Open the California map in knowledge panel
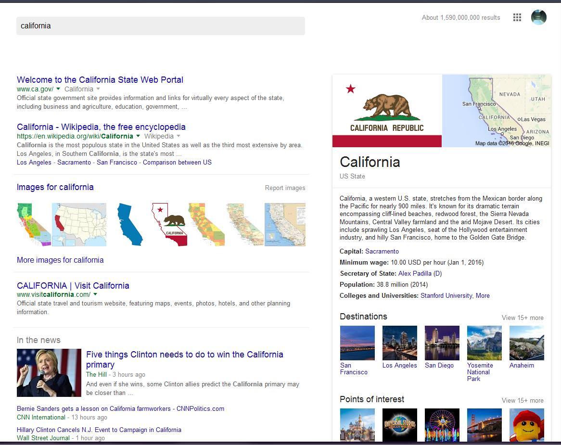The height and width of the screenshot is (445, 561). pyautogui.click(x=497, y=111)
